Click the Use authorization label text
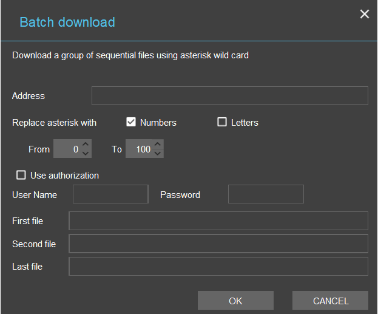The height and width of the screenshot is (314, 378). tap(64, 176)
